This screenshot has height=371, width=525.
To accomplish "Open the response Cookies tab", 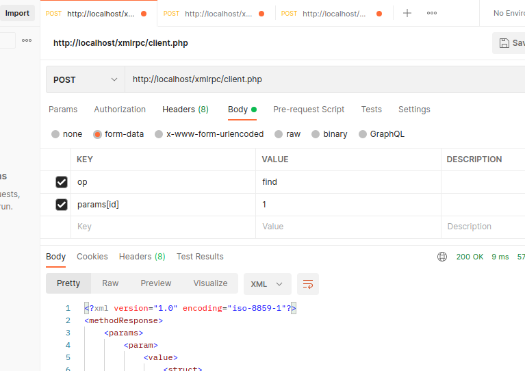I will 92,257.
